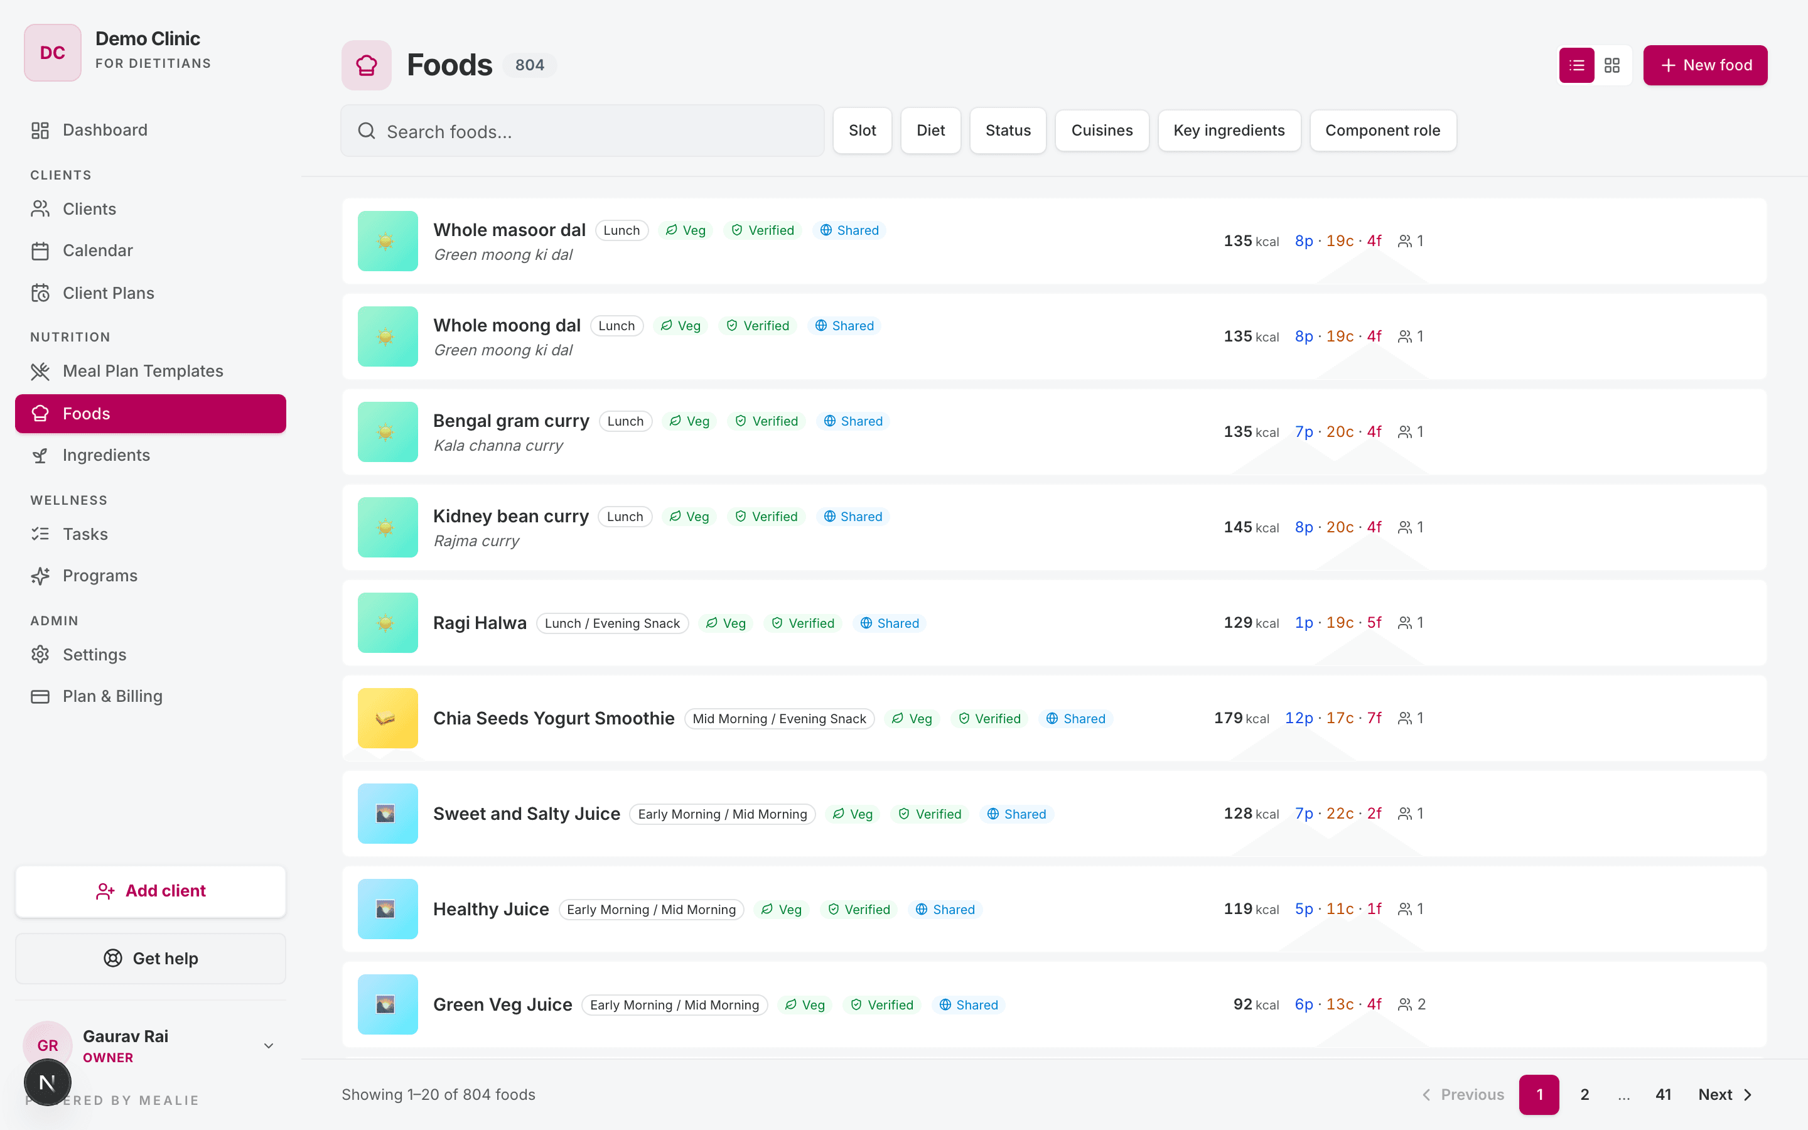
Task: Open the Key ingredients filter
Action: point(1229,130)
